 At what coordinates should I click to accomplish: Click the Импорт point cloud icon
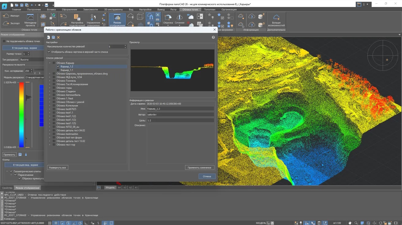tap(6, 16)
